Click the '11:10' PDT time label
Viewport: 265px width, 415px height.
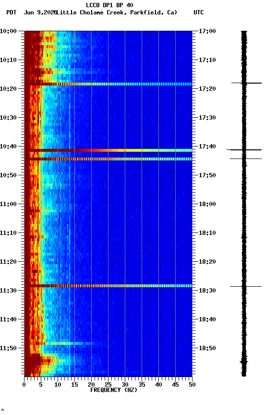pyautogui.click(x=8, y=233)
